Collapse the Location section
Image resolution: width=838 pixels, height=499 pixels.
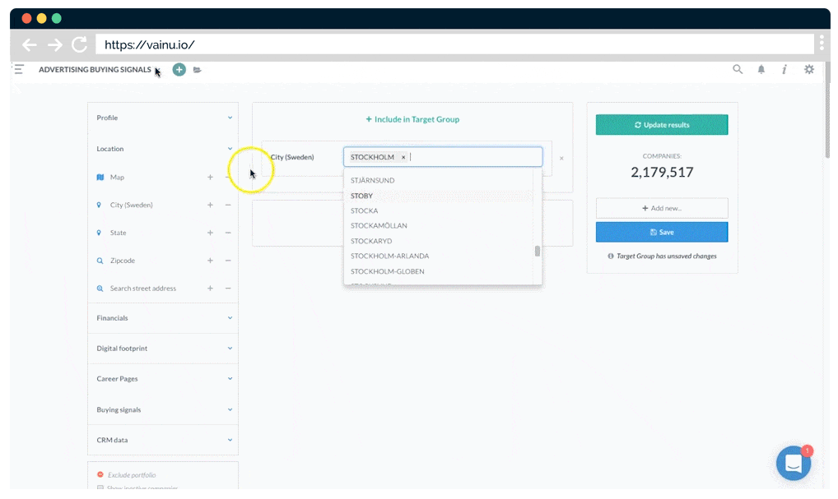pos(230,149)
